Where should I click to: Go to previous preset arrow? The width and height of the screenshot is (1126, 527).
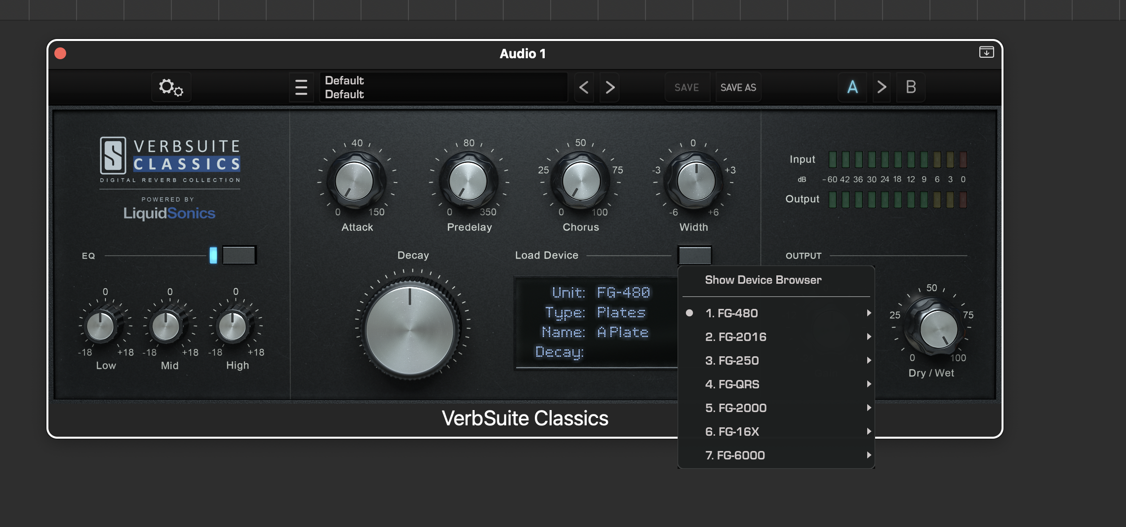584,87
